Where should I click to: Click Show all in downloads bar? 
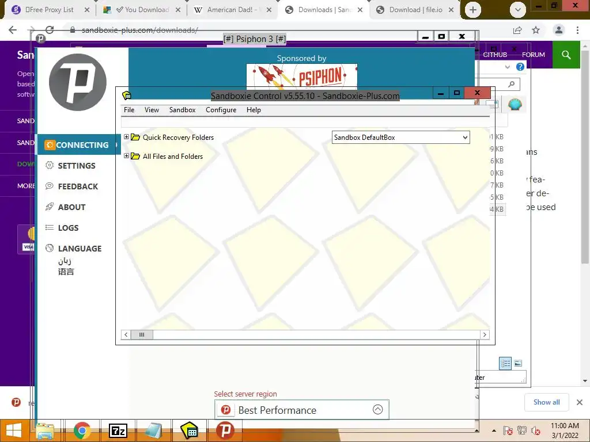coord(546,402)
